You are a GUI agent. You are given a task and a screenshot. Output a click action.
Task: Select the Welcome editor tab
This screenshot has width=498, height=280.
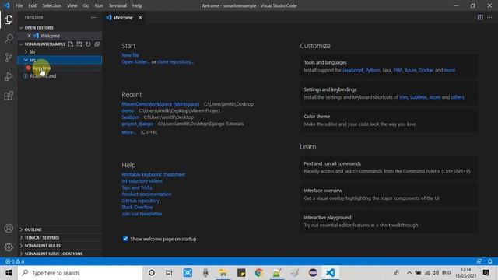pyautogui.click(x=122, y=17)
